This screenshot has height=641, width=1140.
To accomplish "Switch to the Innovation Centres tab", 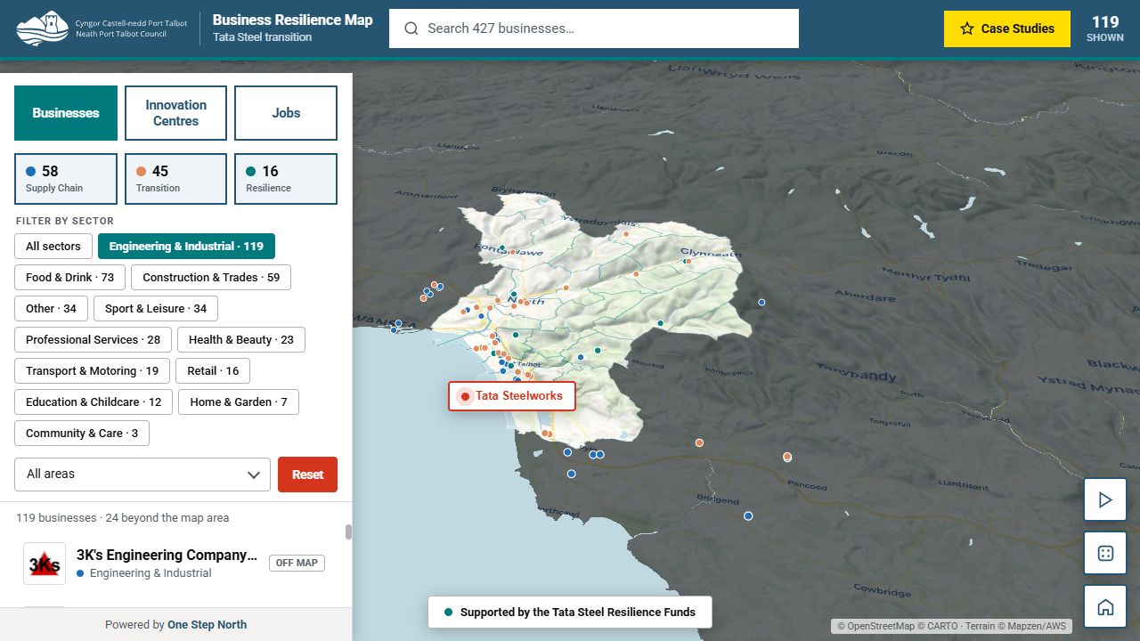I will coord(175,113).
